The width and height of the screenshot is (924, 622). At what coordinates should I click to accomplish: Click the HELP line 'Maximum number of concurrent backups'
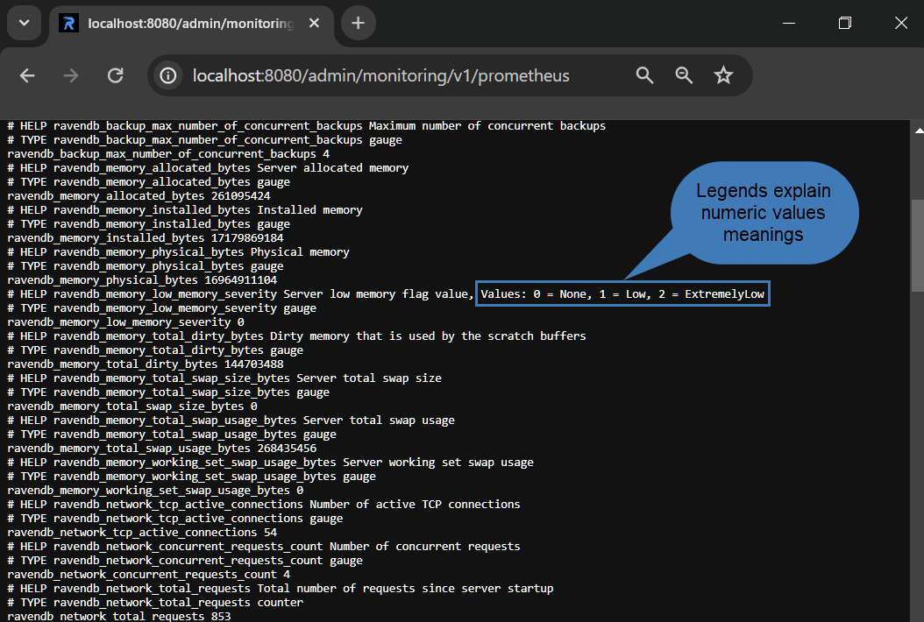(307, 125)
